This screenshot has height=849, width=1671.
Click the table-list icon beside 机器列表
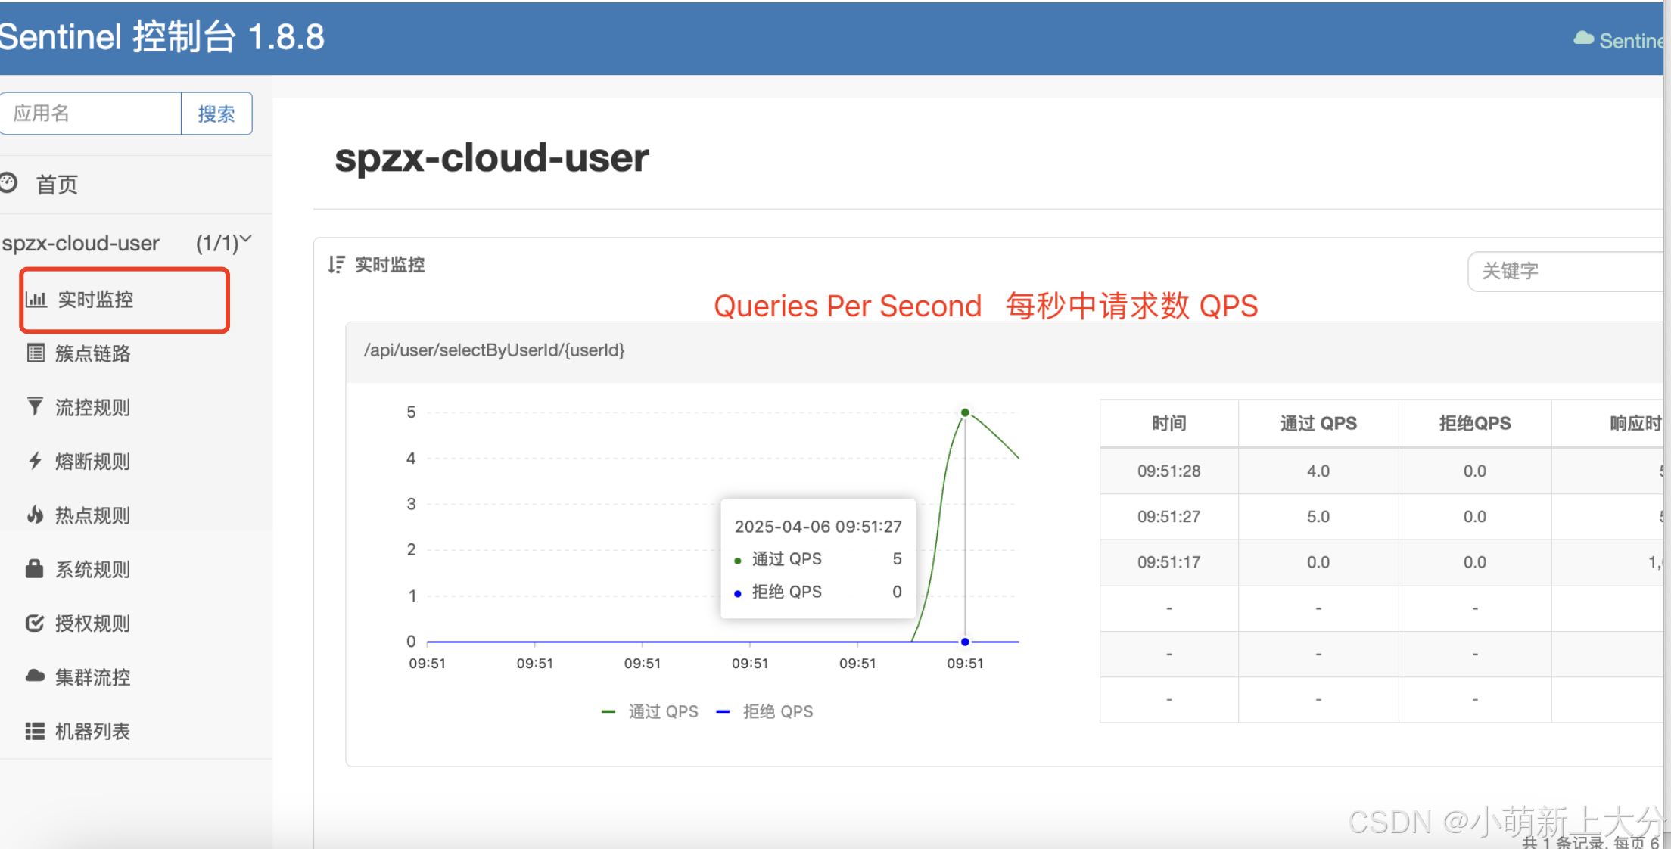tap(35, 731)
